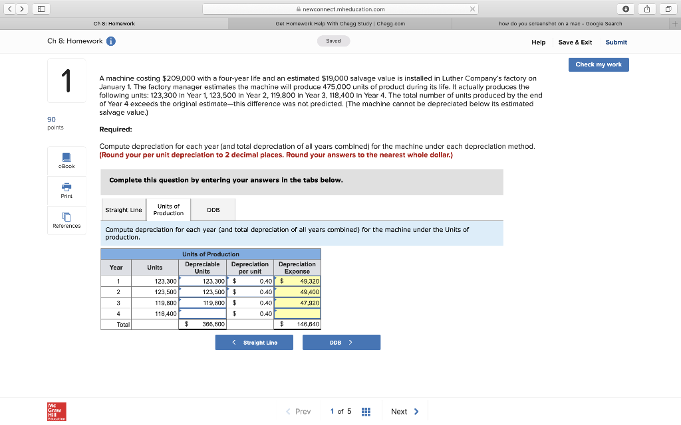Image resolution: width=681 pixels, height=425 pixels.
Task: Select the Straight Line tab
Action: pyautogui.click(x=123, y=209)
